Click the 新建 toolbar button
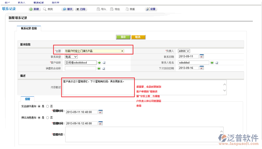The height and width of the screenshot is (149, 262). [34, 9]
